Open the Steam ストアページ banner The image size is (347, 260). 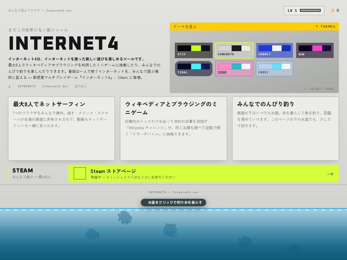(203, 173)
